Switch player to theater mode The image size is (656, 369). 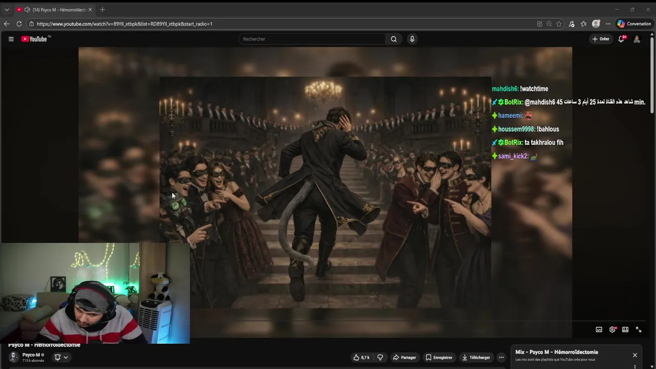(x=625, y=330)
